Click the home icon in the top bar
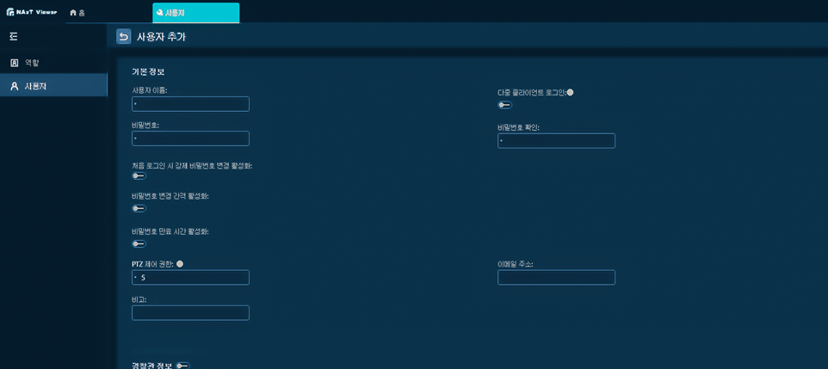Viewport: 828px width, 369px height. point(73,13)
